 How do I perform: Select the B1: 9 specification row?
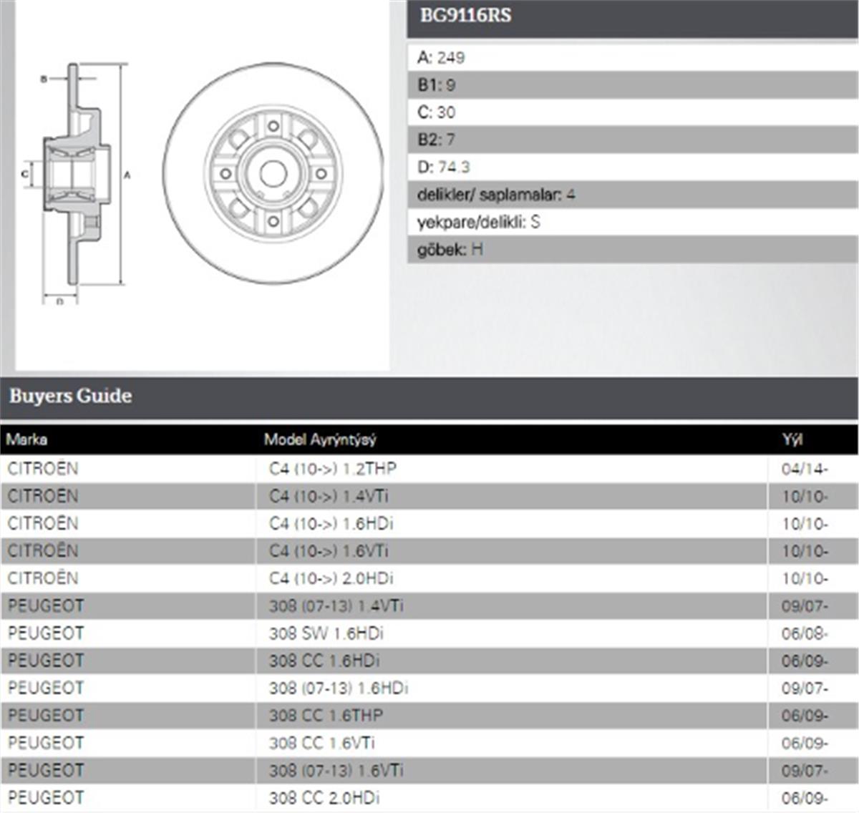[x=633, y=84]
